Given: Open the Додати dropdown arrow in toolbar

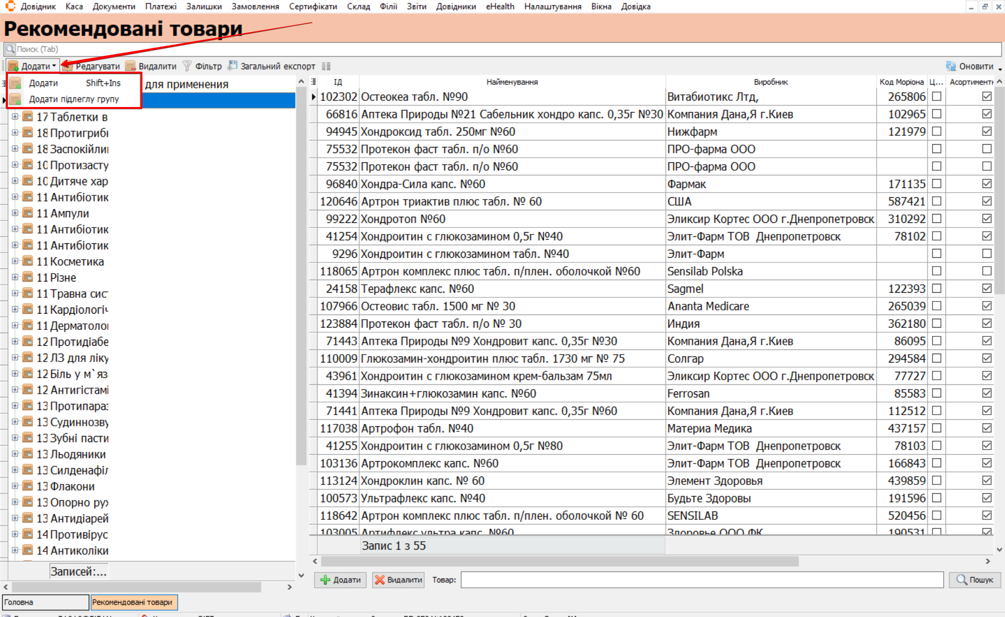Looking at the screenshot, I should [x=54, y=66].
